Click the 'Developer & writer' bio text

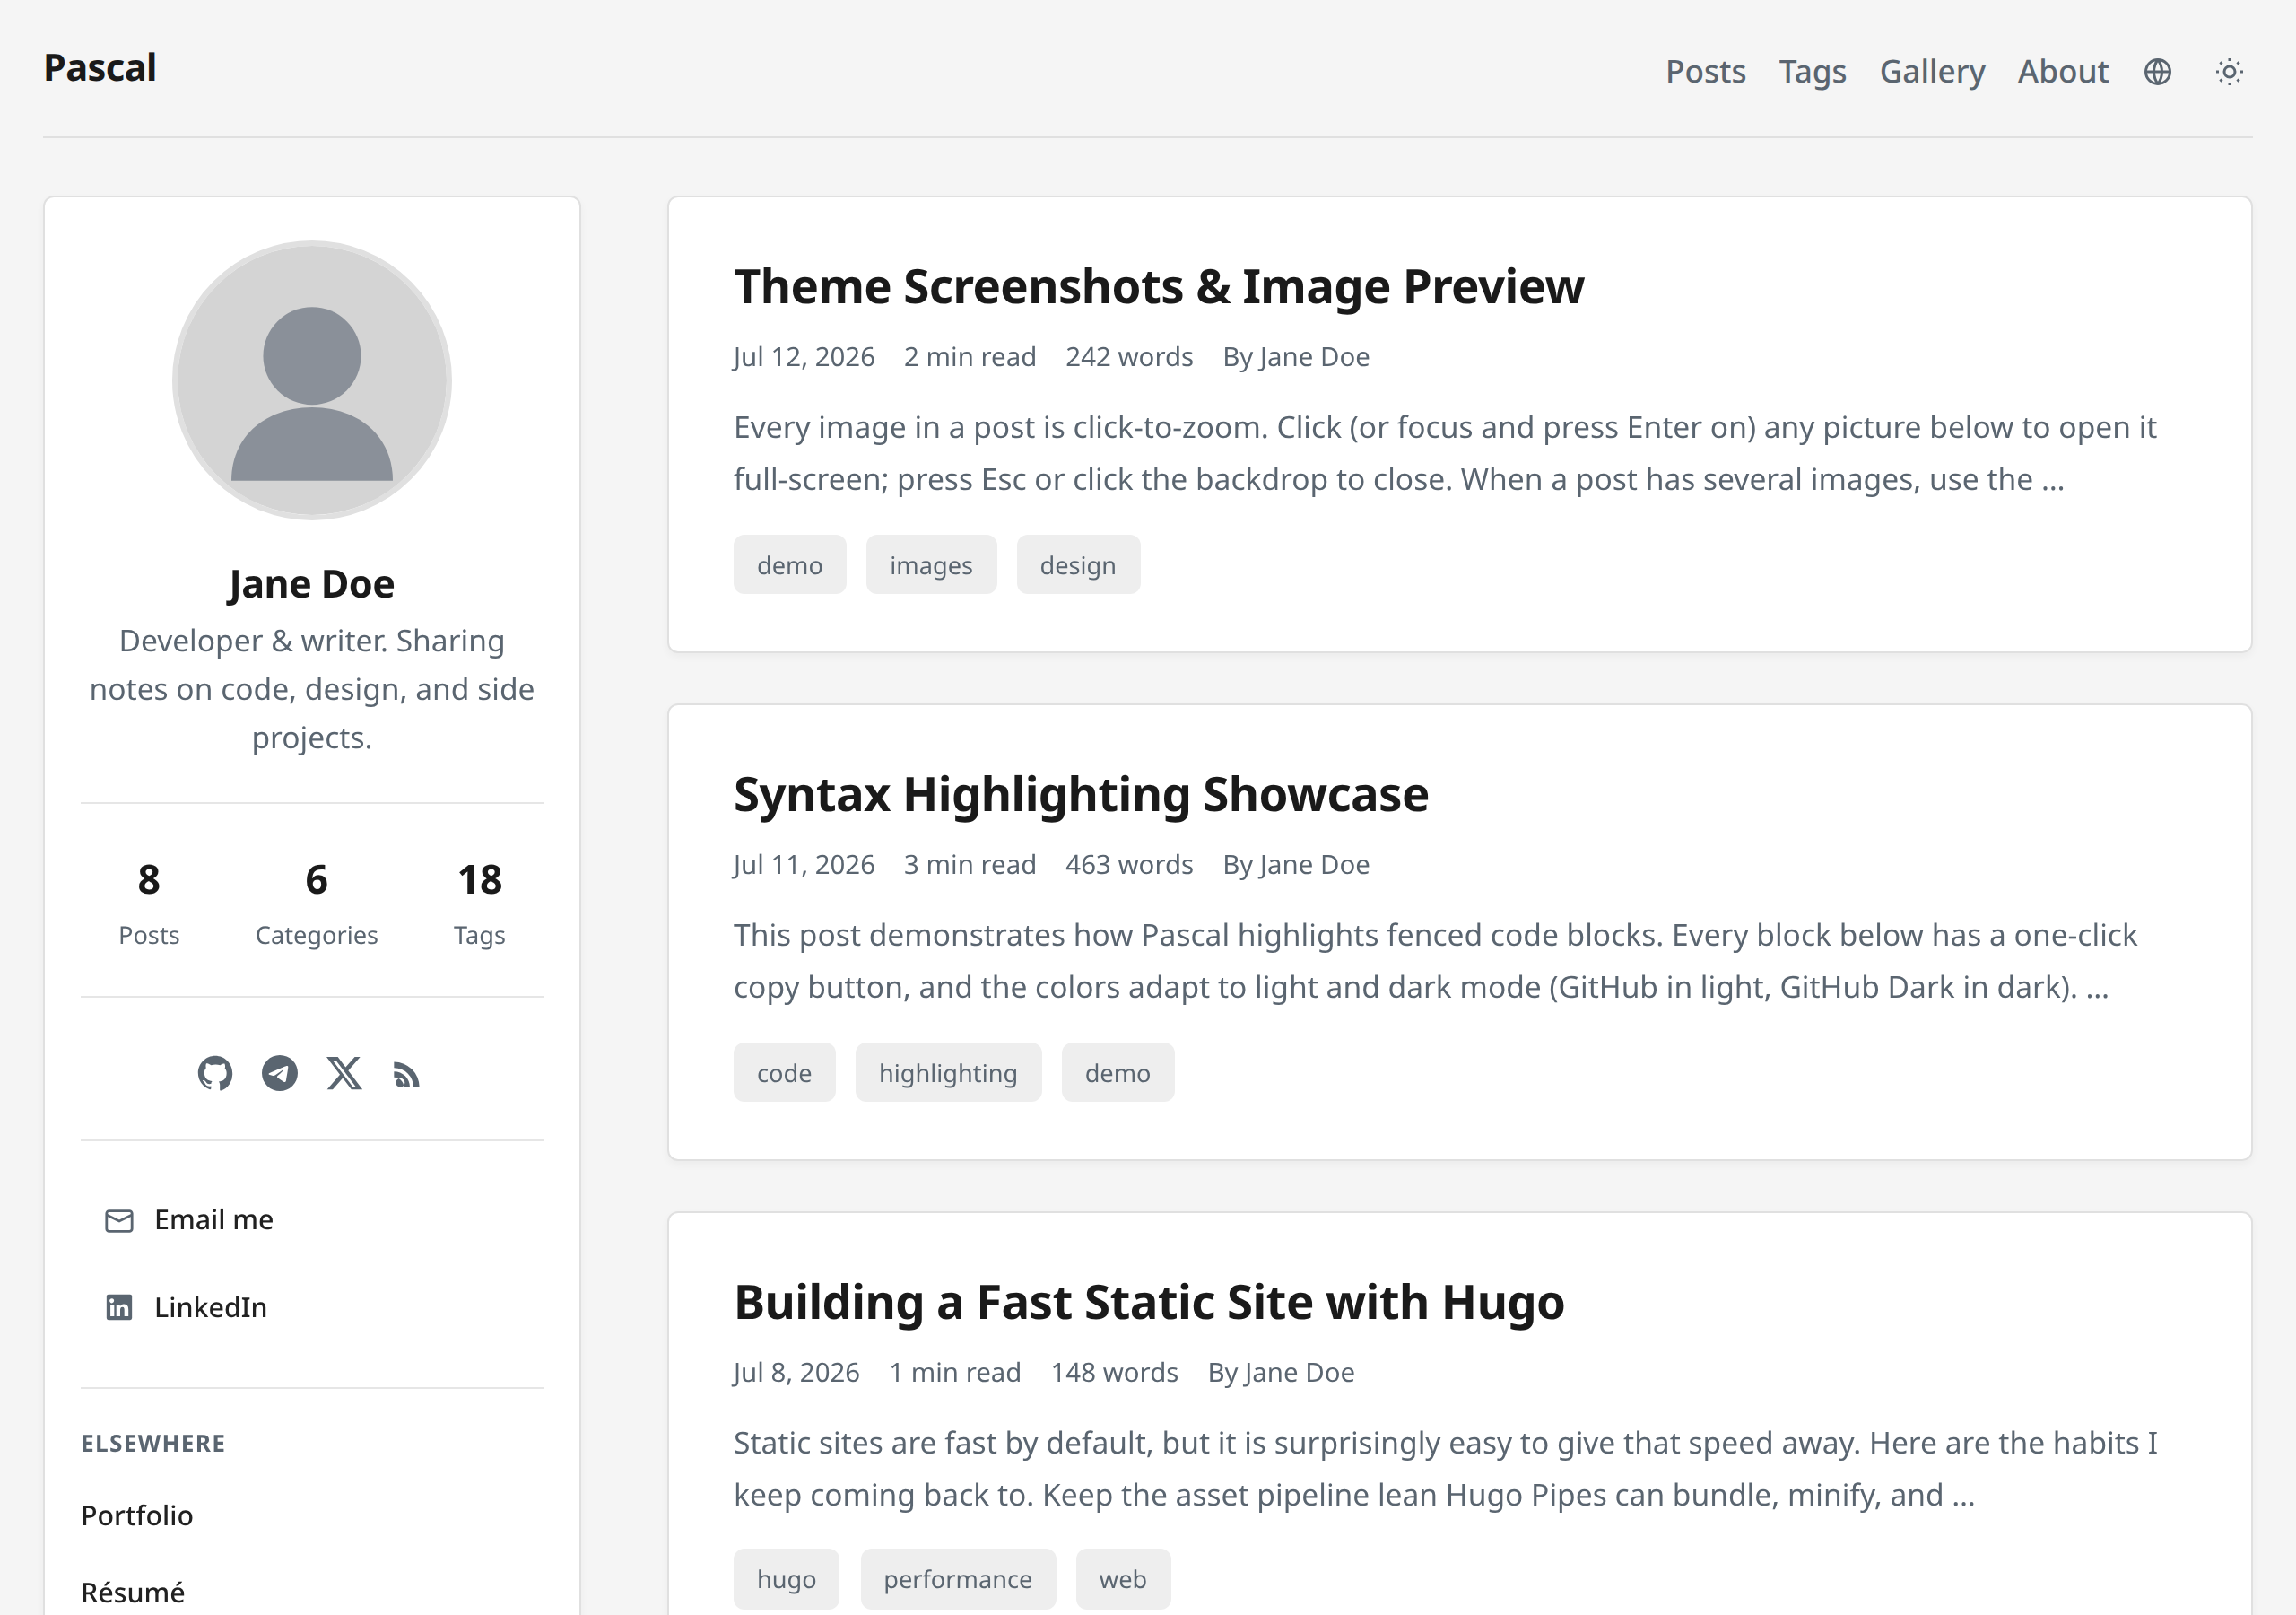click(312, 689)
